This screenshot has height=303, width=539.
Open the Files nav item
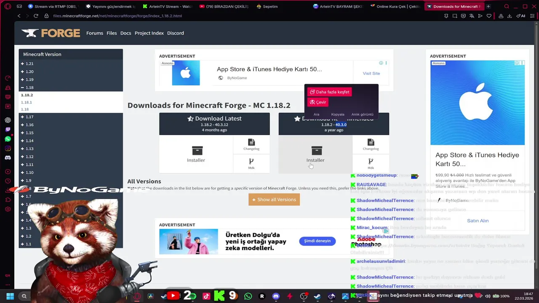tap(112, 33)
